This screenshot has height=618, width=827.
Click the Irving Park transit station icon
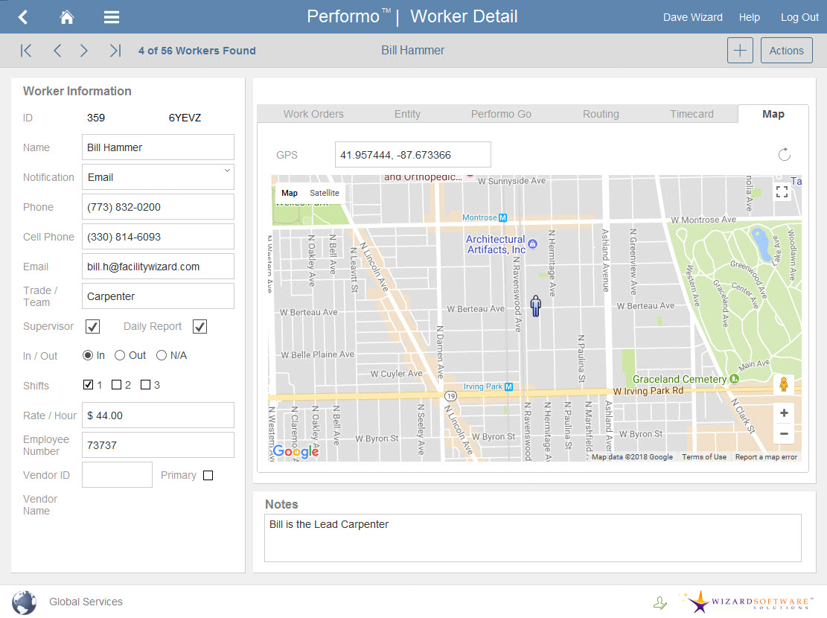coord(508,386)
